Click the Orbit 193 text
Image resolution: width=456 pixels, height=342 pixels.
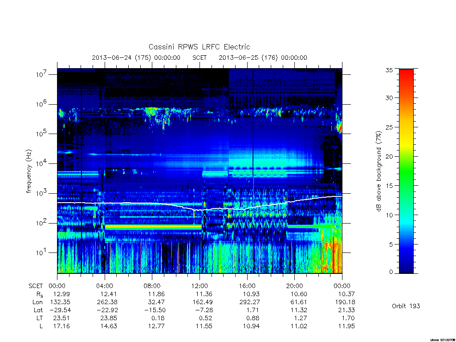[x=406, y=306]
